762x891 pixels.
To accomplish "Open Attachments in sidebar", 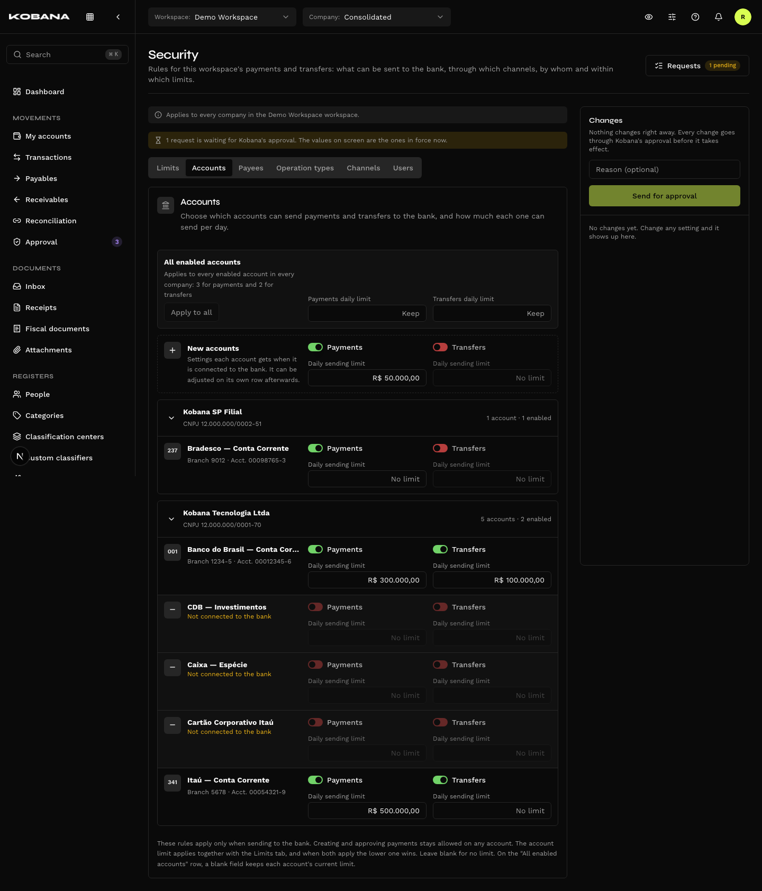I will tap(67, 350).
